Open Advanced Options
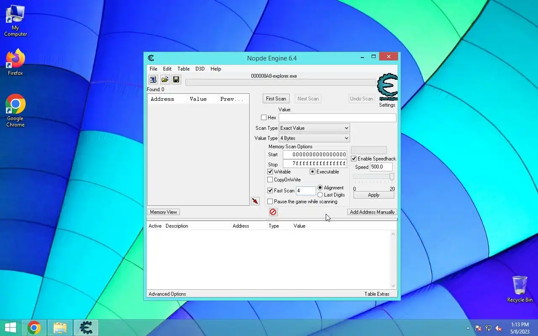Screen dimensions: 538x336 (167, 294)
